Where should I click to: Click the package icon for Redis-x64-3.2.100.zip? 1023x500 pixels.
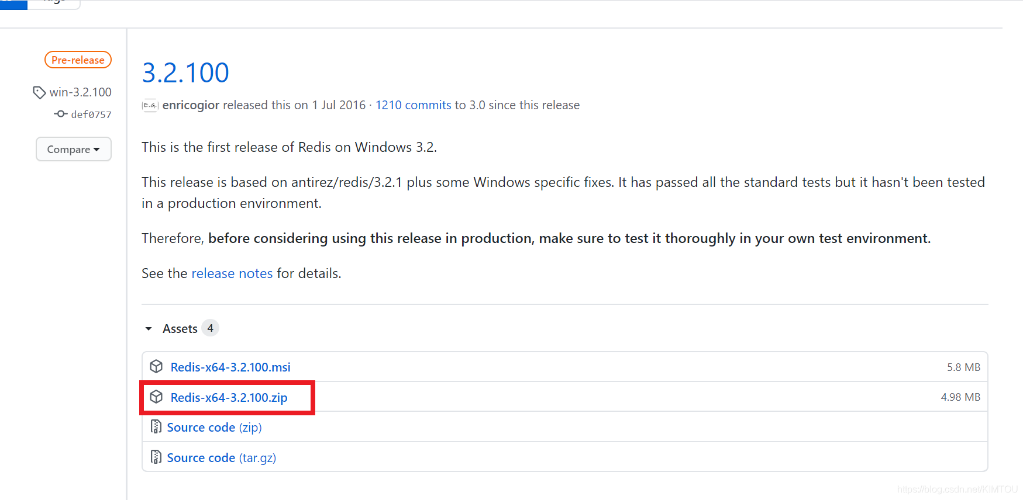point(156,397)
